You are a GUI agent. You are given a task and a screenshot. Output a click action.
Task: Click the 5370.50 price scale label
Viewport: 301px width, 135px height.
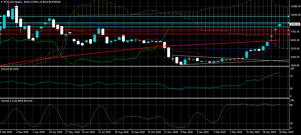click(295, 48)
